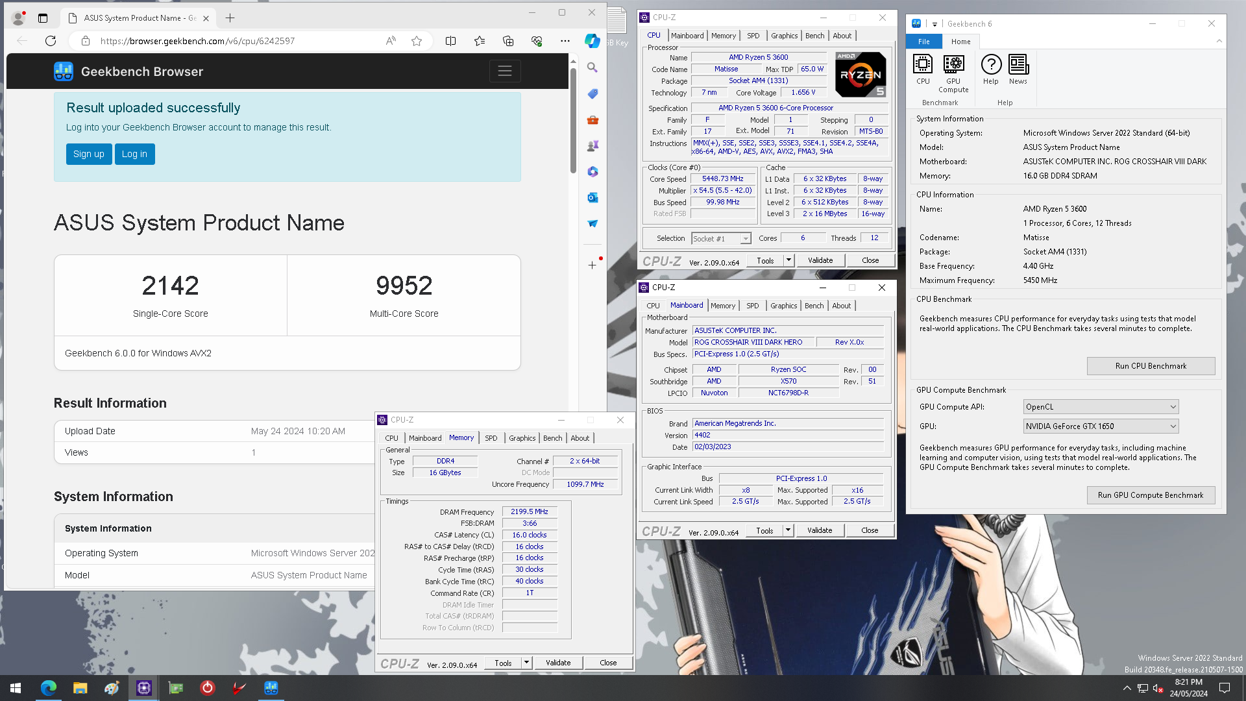1246x701 pixels.
Task: Click the DRAM Frequency 2199.5 MHz value
Action: [530, 512]
